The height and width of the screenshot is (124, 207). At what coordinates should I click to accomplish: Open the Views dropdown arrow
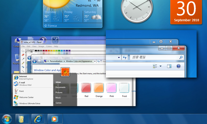pyautogui.click(x=160, y=66)
